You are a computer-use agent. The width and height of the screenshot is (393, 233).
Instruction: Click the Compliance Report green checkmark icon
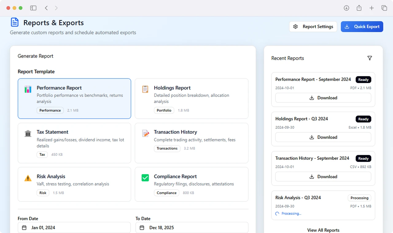point(145,178)
